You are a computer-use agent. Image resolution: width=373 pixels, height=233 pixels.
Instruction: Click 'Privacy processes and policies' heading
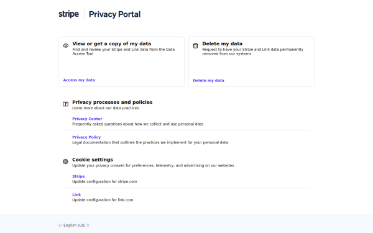click(113, 103)
